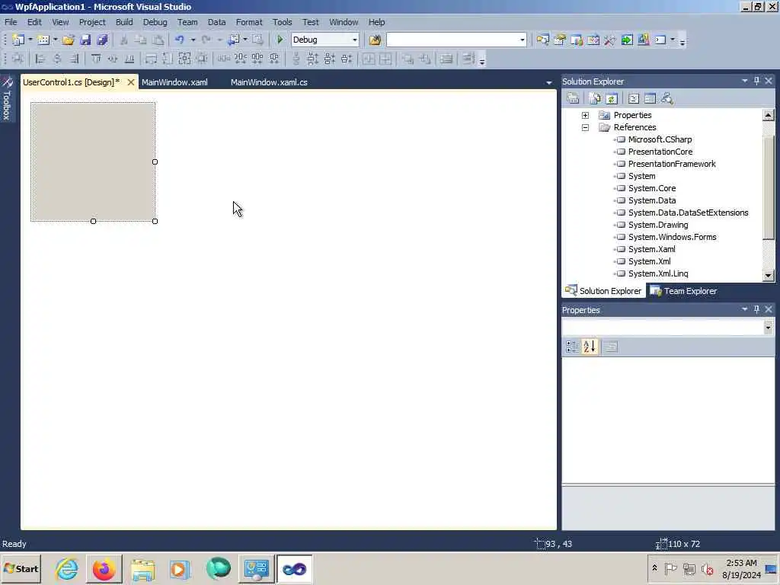Image resolution: width=780 pixels, height=585 pixels.
Task: Switch to the MainWindow.xaml tab
Action: [x=174, y=82]
